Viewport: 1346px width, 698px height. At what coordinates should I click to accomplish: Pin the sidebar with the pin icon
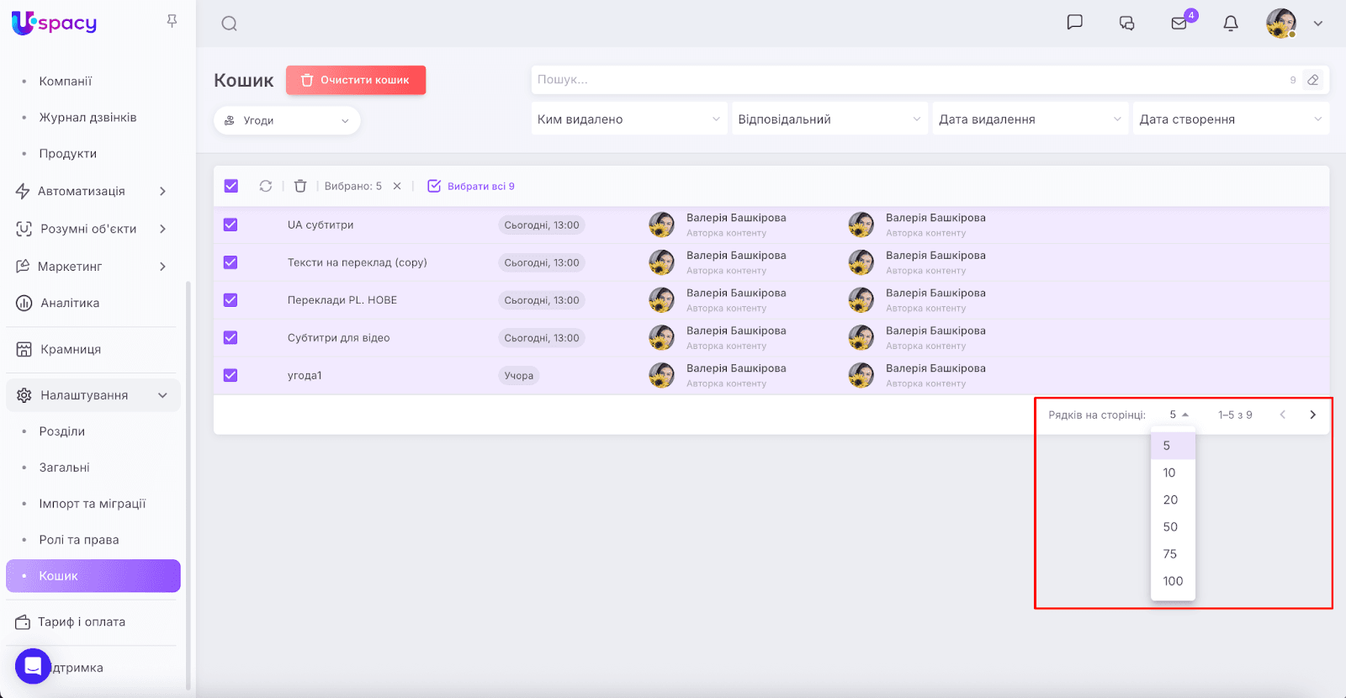tap(172, 21)
